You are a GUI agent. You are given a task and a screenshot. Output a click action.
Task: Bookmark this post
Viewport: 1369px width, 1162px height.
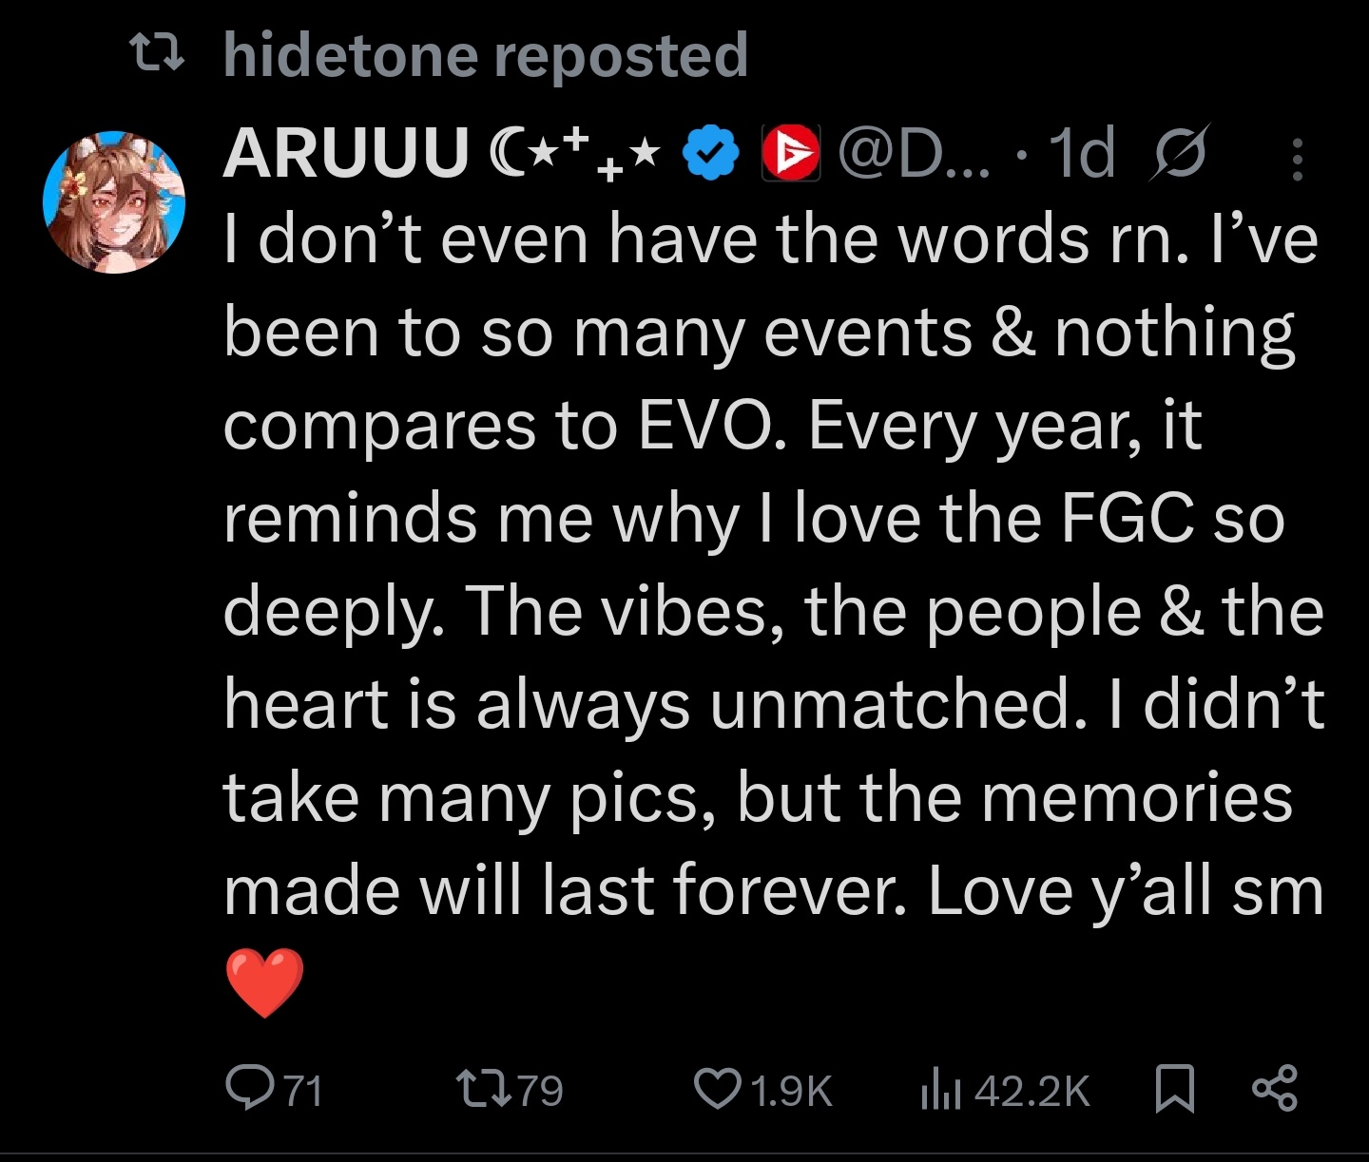1174,1089
